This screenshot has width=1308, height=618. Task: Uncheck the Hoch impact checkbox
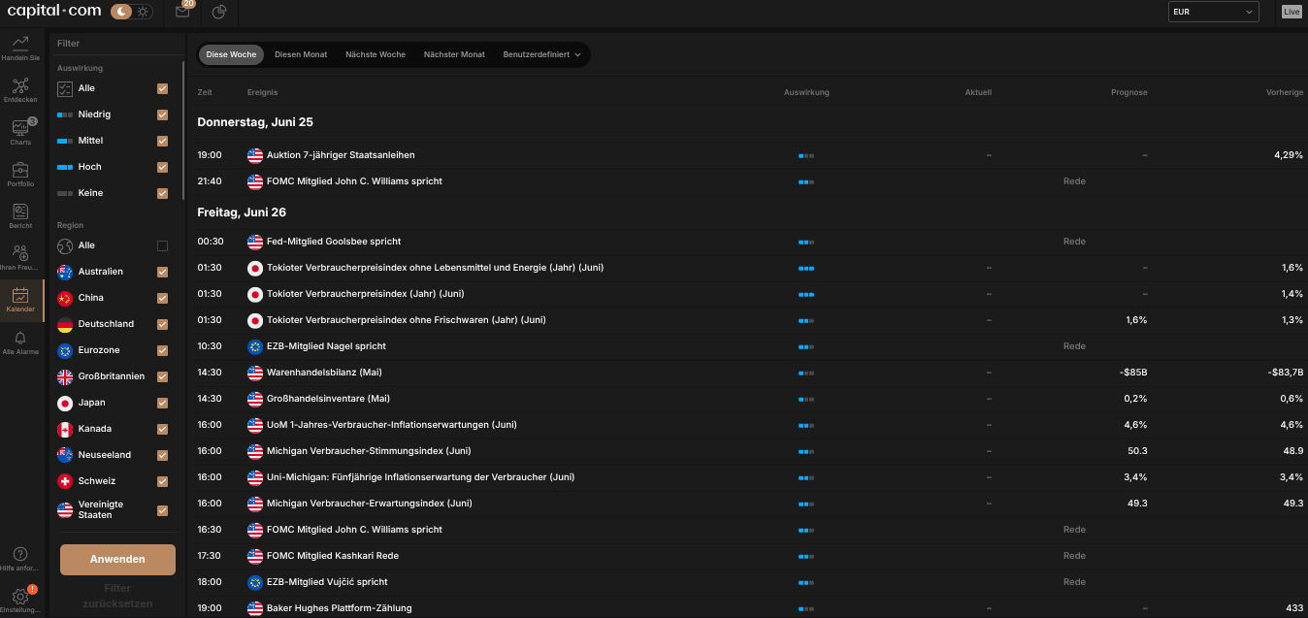point(162,167)
